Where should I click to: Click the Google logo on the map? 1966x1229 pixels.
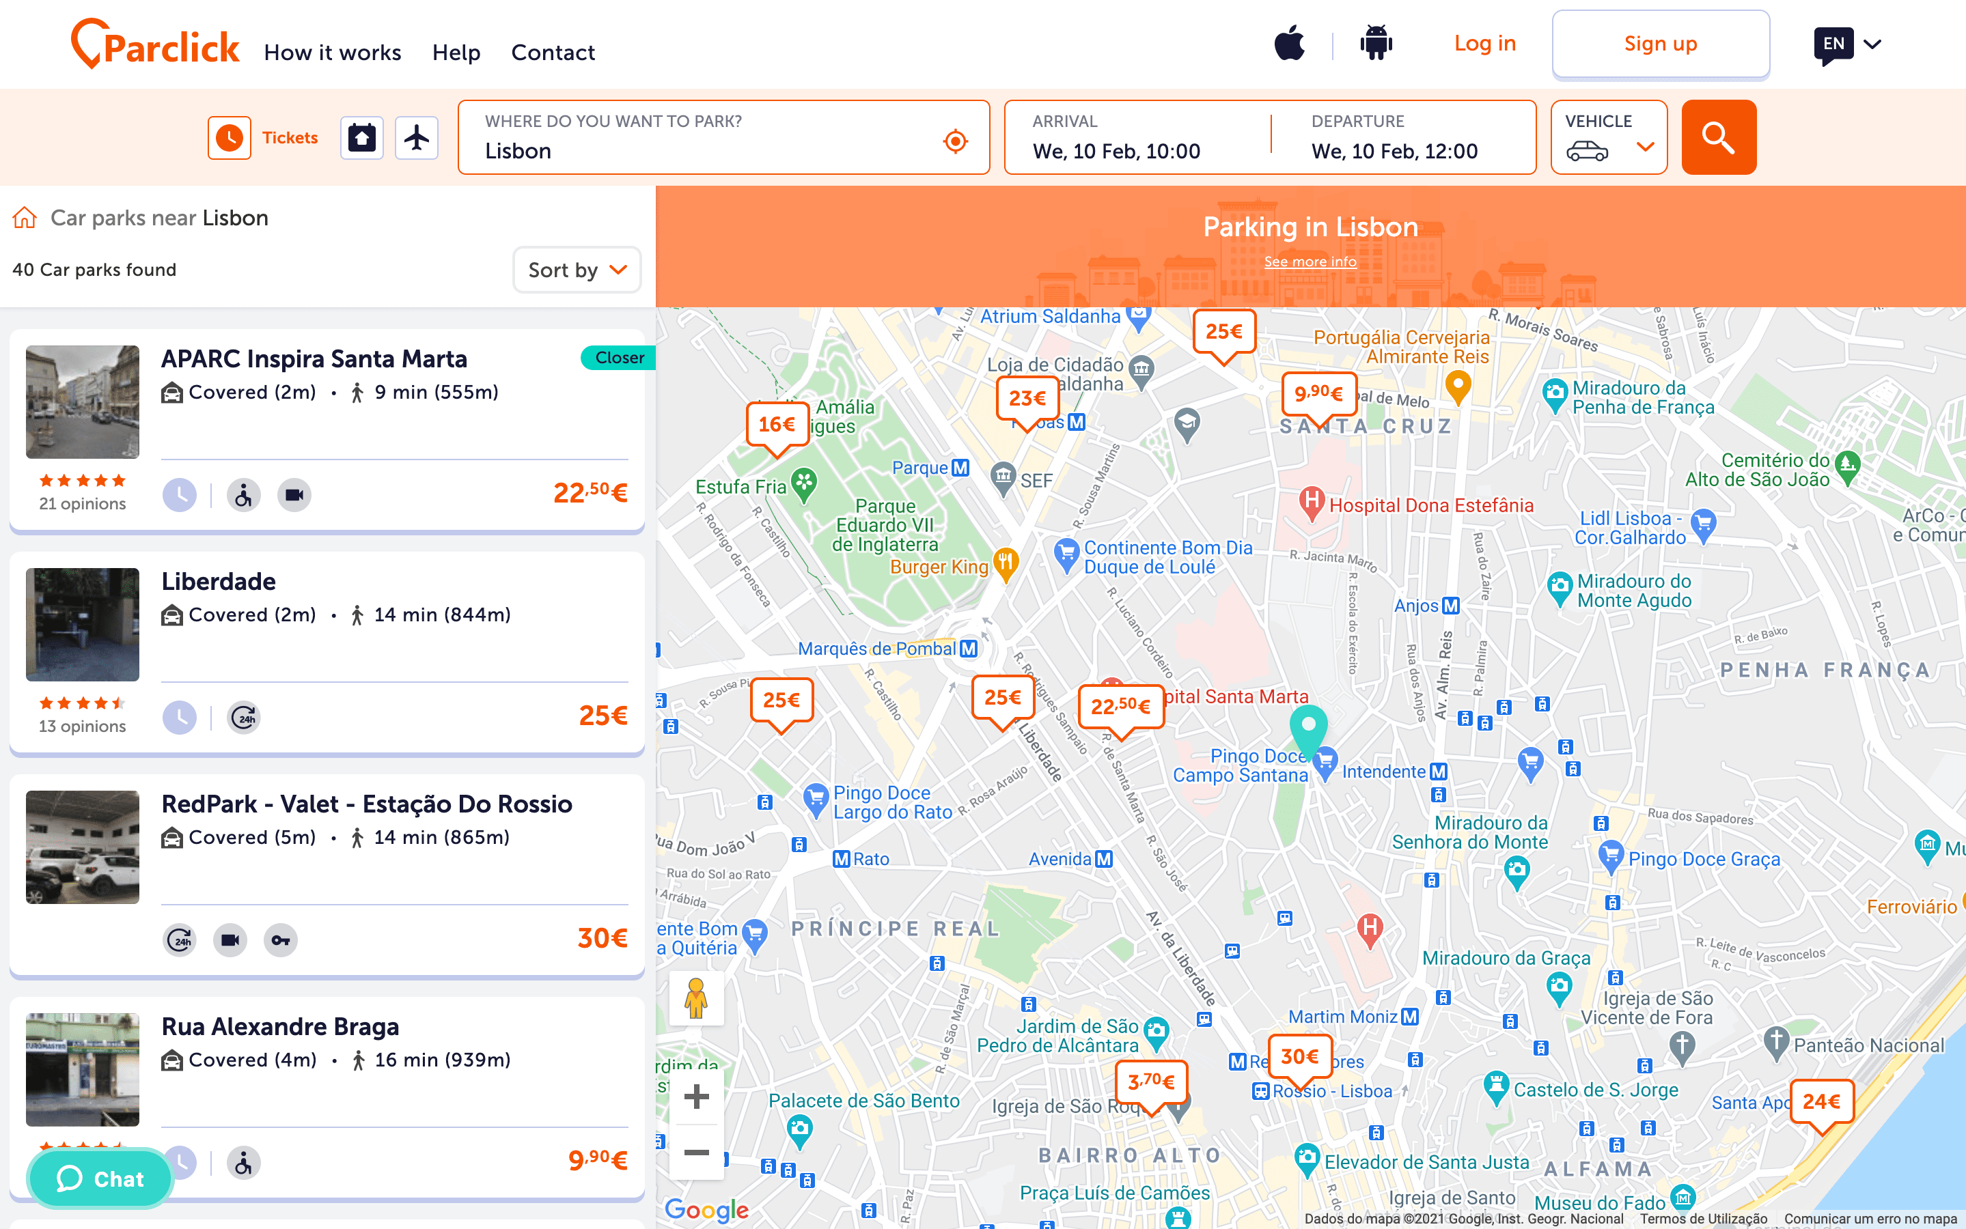click(706, 1209)
